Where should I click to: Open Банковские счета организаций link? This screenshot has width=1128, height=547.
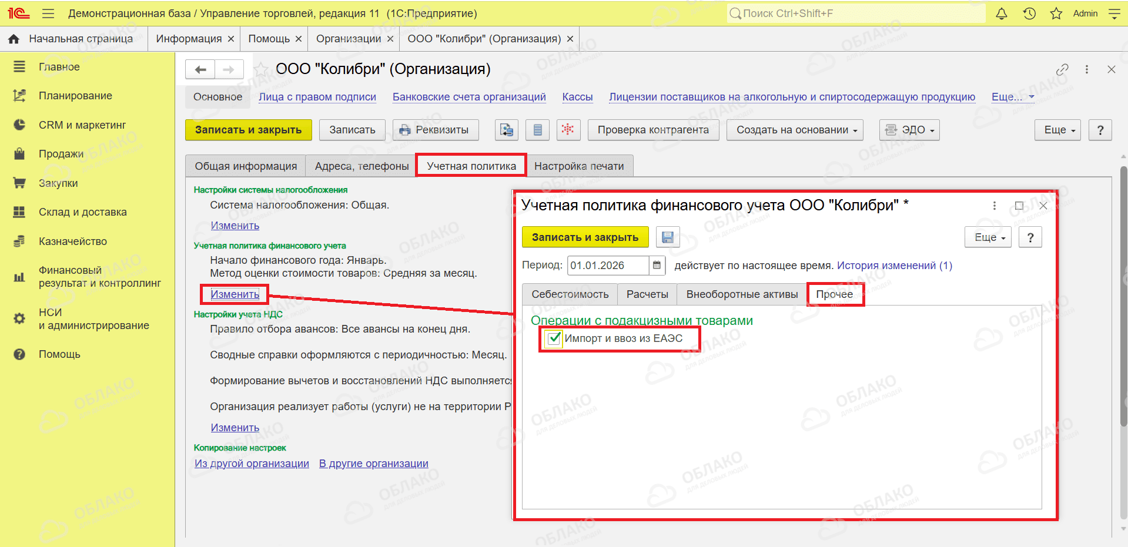[469, 97]
